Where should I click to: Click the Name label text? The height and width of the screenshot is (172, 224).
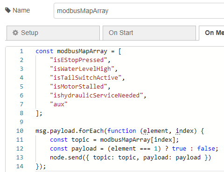pos(21,10)
